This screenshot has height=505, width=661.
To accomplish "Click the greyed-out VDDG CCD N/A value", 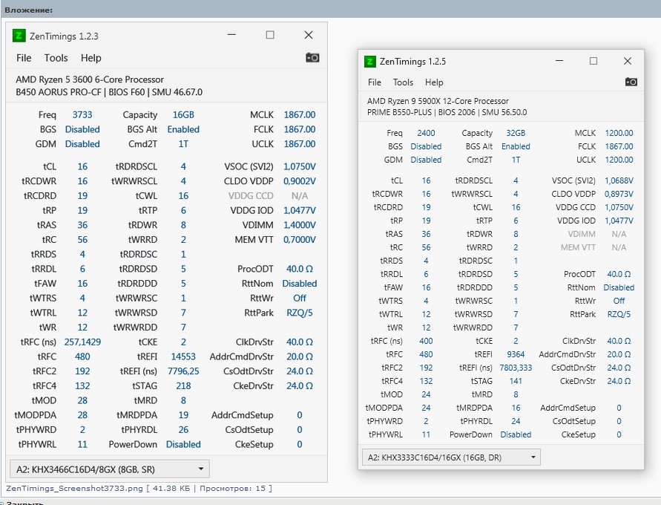I will pyautogui.click(x=299, y=196).
